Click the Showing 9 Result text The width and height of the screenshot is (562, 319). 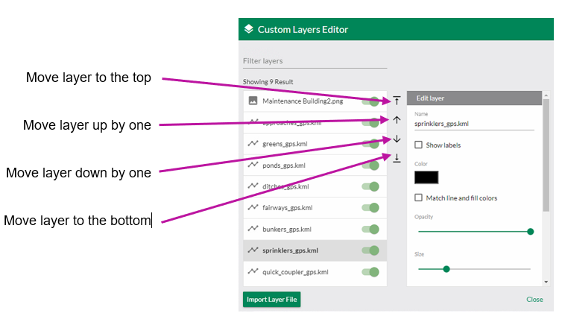(268, 82)
